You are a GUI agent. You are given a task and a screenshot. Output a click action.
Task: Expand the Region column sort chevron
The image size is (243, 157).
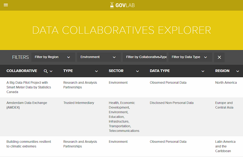tap(238, 71)
